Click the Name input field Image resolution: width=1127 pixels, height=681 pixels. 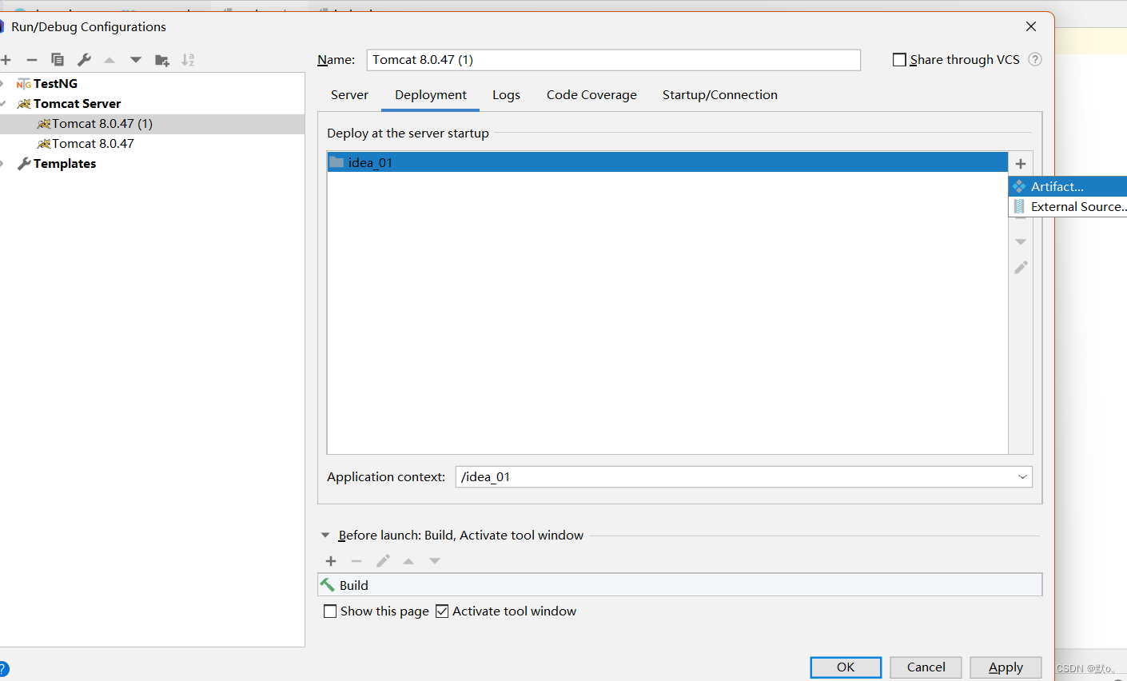tap(614, 60)
